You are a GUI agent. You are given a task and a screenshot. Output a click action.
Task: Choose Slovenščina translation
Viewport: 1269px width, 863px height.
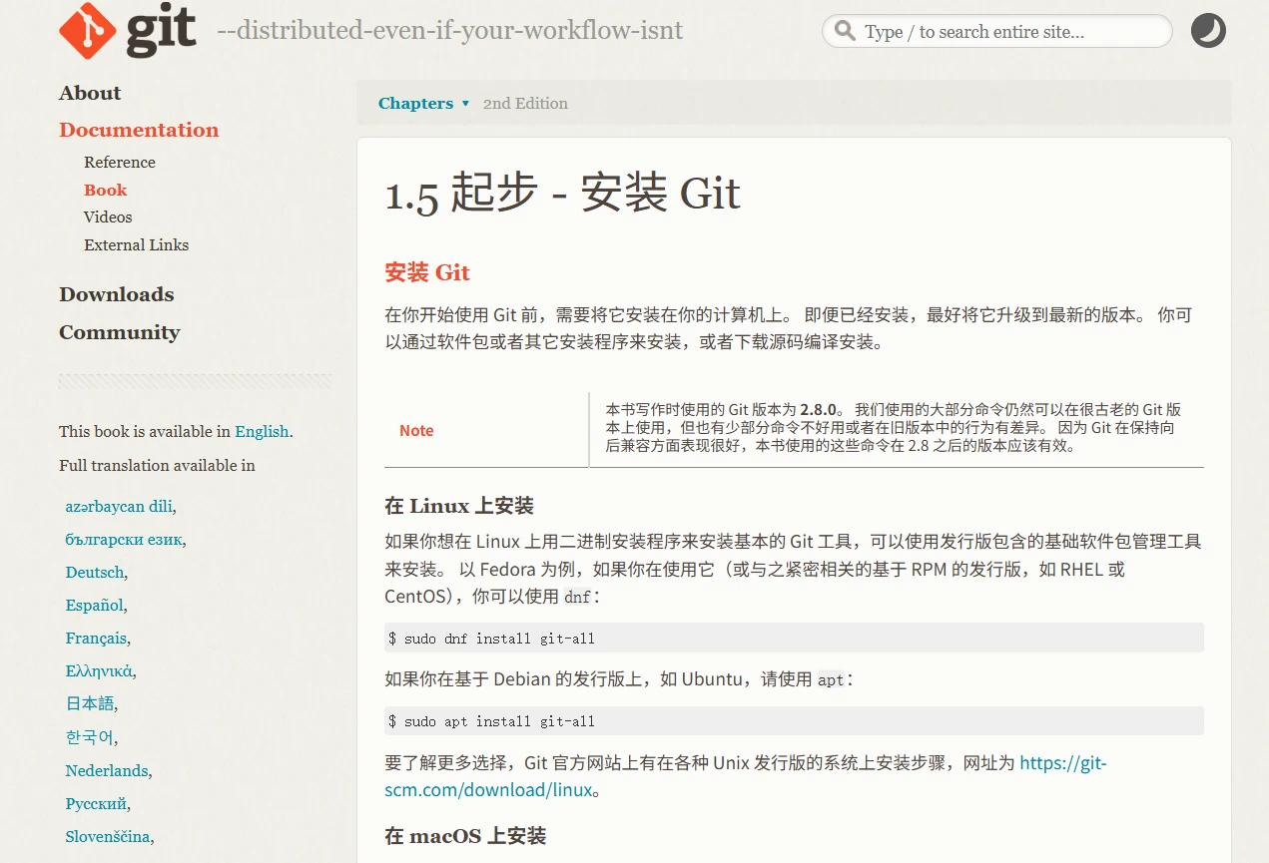[x=108, y=836]
